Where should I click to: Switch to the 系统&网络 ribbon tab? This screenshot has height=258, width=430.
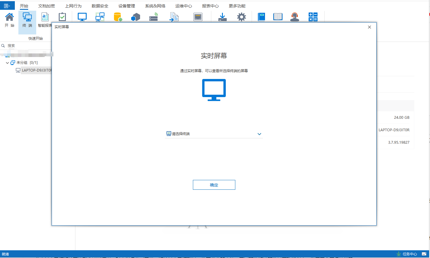pyautogui.click(x=155, y=6)
